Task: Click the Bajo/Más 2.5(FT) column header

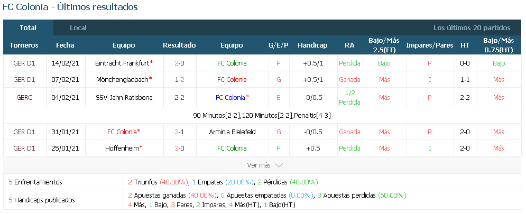Action: (384, 45)
